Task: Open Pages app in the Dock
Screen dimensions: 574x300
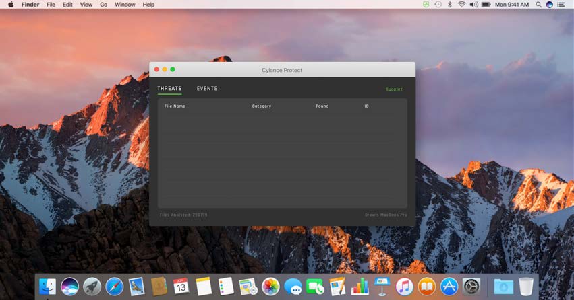Action: point(337,286)
